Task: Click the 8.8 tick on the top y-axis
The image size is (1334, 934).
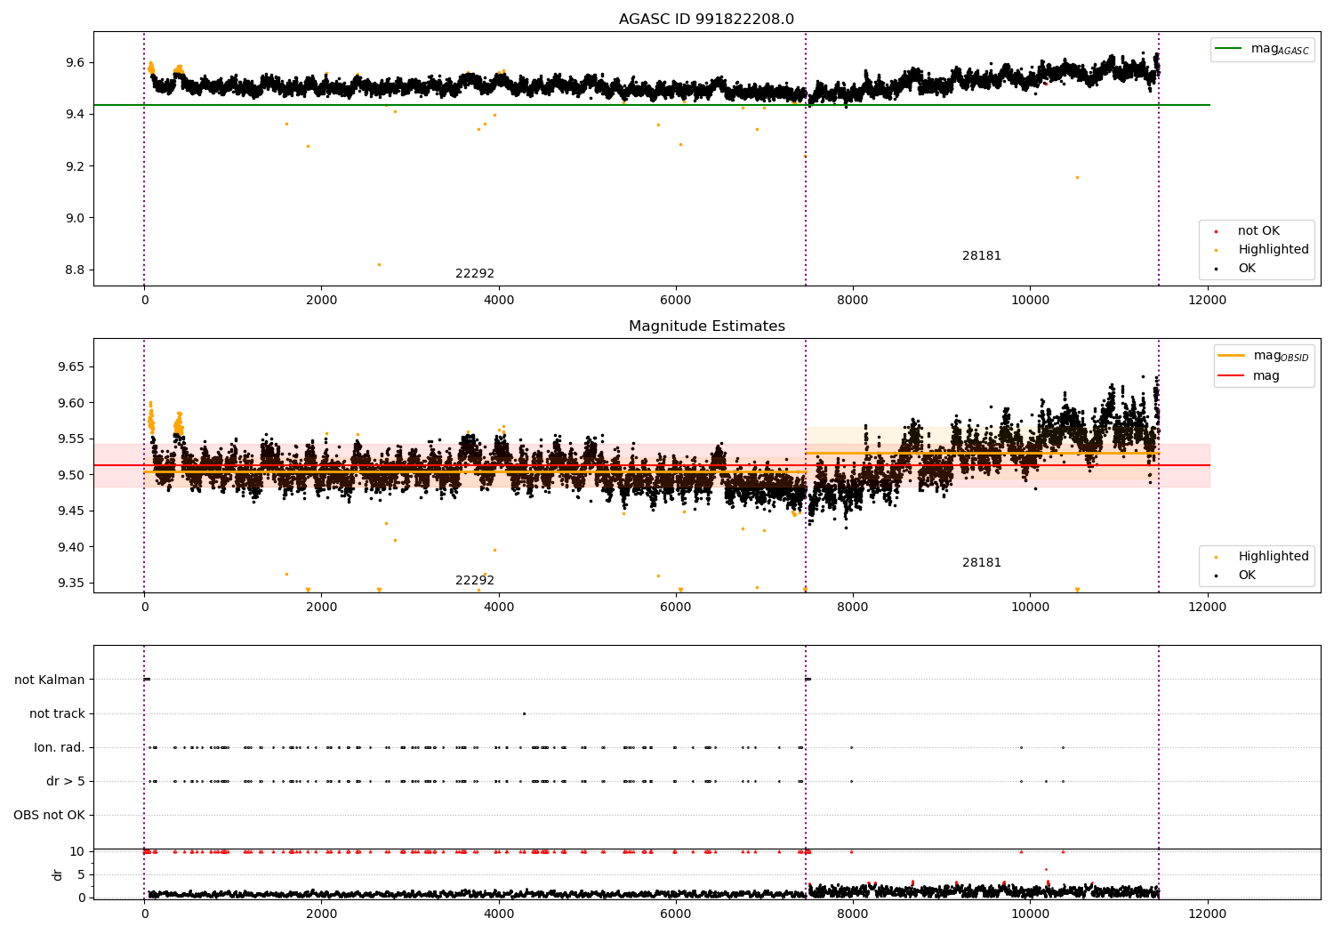Action: click(75, 270)
